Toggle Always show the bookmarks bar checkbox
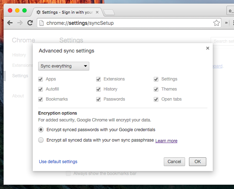This screenshot has height=189, width=234. 68,174
